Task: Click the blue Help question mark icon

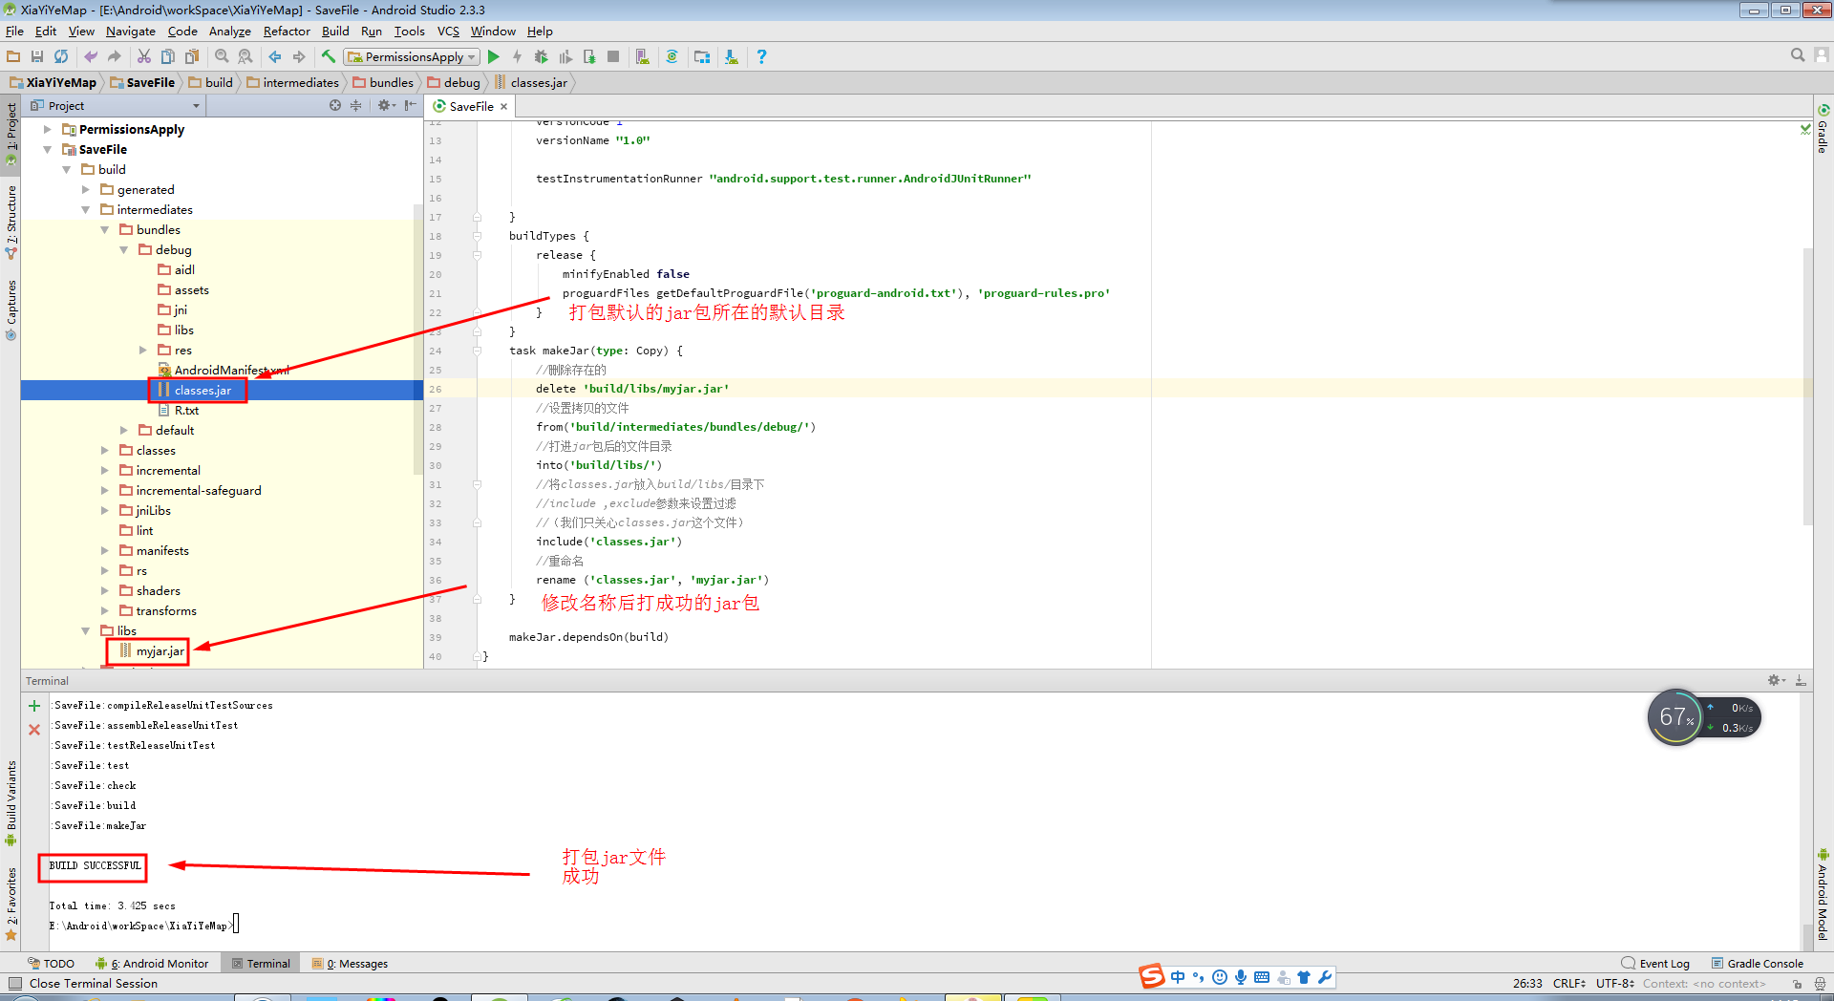Action: [761, 57]
